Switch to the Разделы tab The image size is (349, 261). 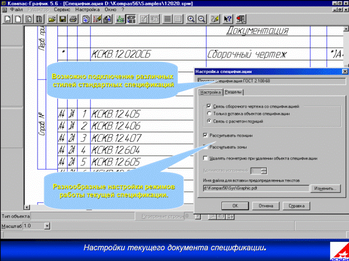[233, 92]
